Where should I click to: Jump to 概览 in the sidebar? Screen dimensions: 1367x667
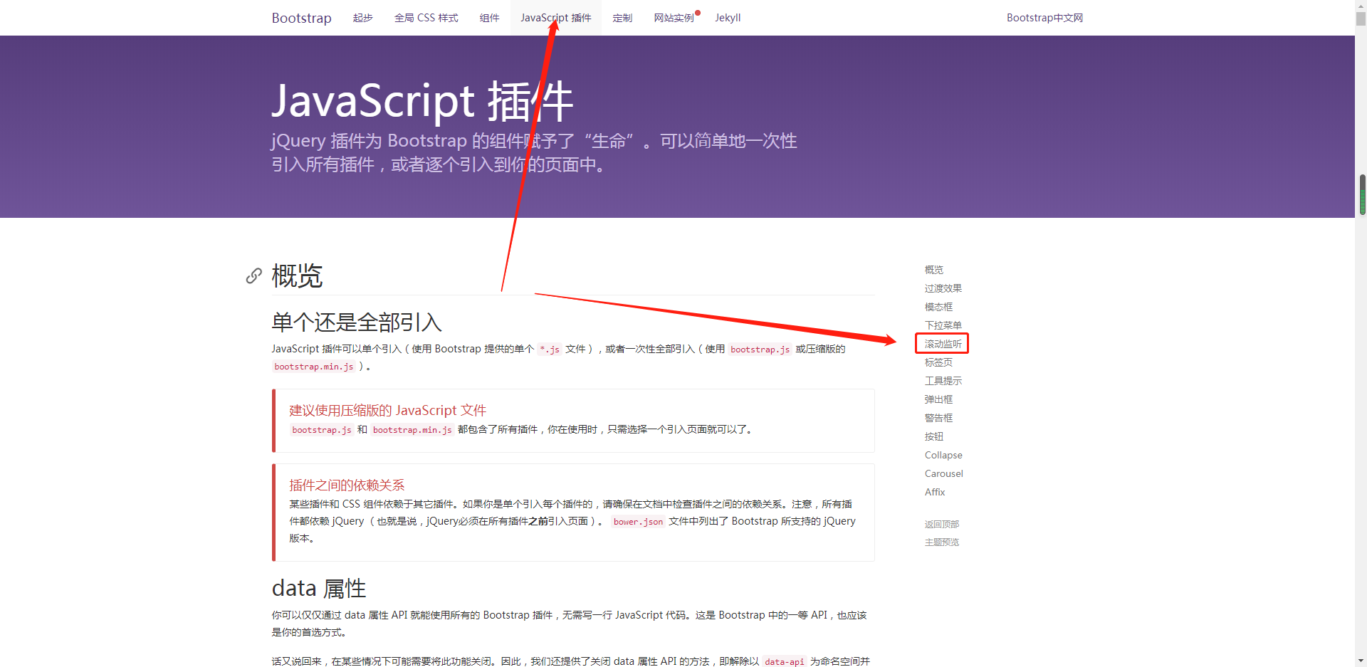pos(934,270)
